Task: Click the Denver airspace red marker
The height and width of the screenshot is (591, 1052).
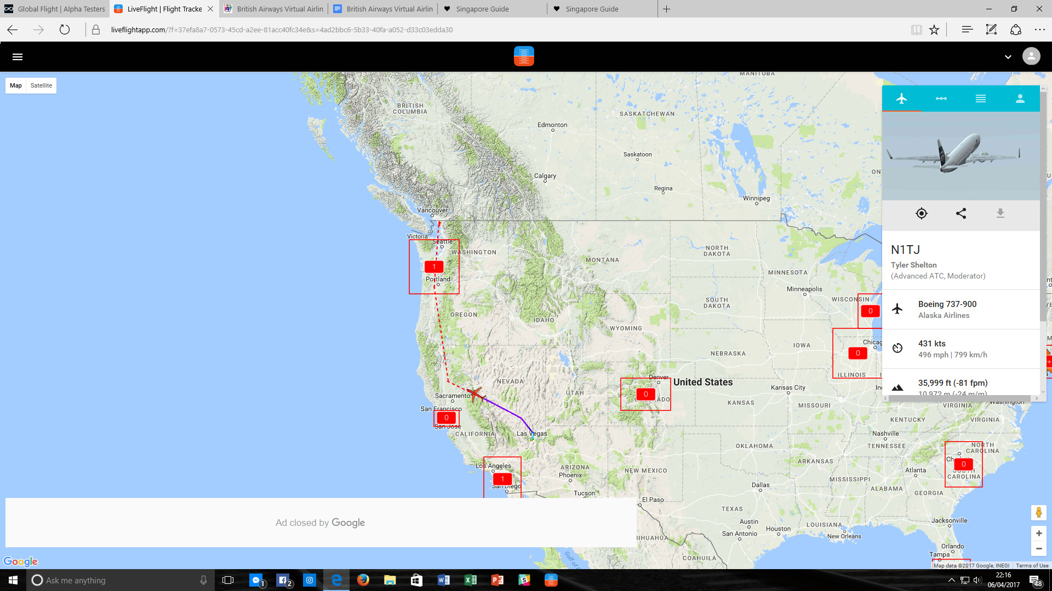Action: click(x=645, y=394)
